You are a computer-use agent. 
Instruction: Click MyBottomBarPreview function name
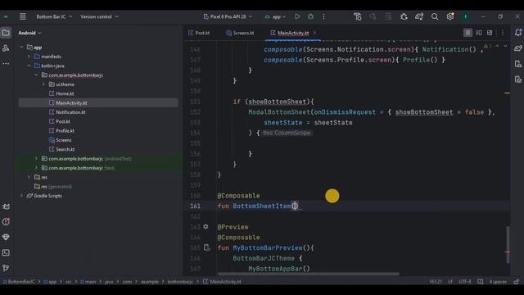(x=268, y=247)
